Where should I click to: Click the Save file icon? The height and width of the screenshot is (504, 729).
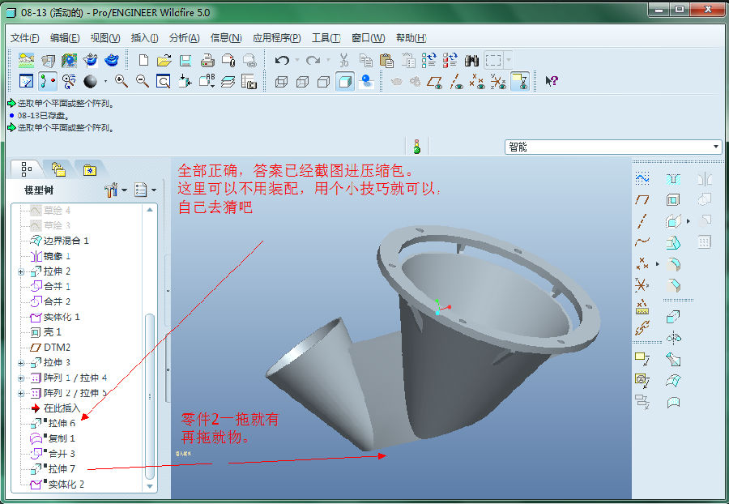click(x=185, y=60)
